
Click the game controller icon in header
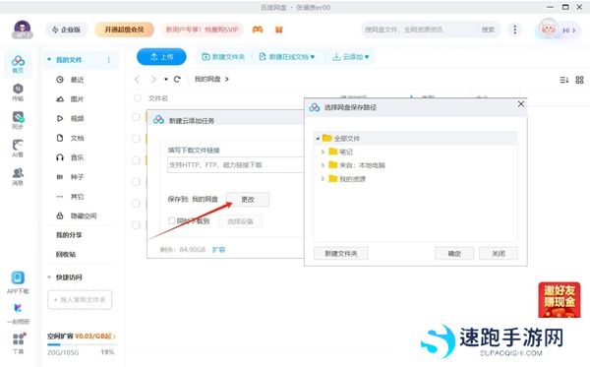pyautogui.click(x=258, y=30)
